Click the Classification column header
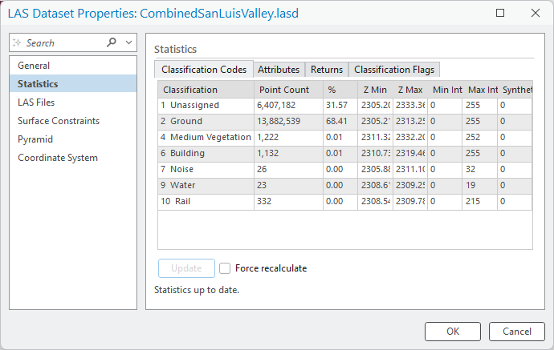This screenshot has width=554, height=350. (x=190, y=90)
